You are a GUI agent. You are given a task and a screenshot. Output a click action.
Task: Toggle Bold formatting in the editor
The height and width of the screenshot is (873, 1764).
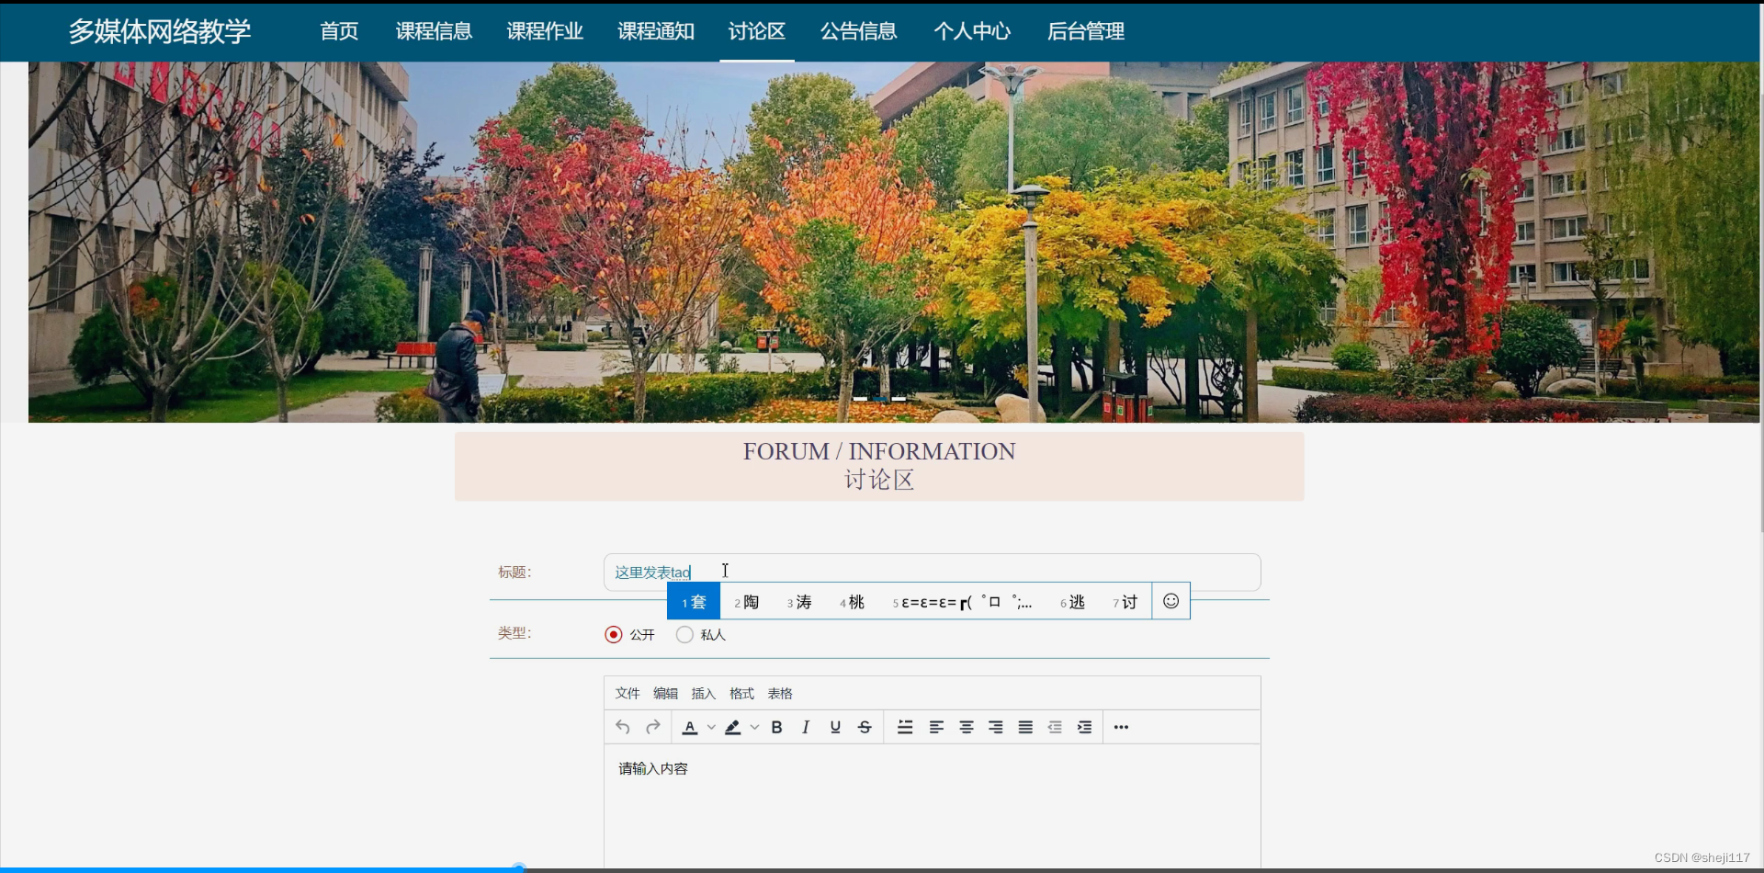point(776,726)
